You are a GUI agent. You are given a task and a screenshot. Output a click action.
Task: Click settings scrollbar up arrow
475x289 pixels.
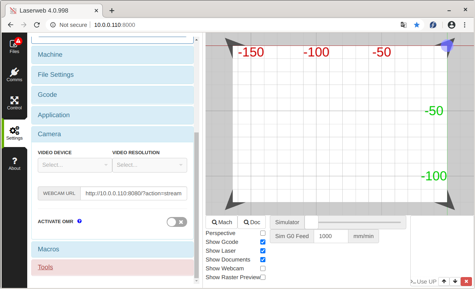pyautogui.click(x=196, y=40)
